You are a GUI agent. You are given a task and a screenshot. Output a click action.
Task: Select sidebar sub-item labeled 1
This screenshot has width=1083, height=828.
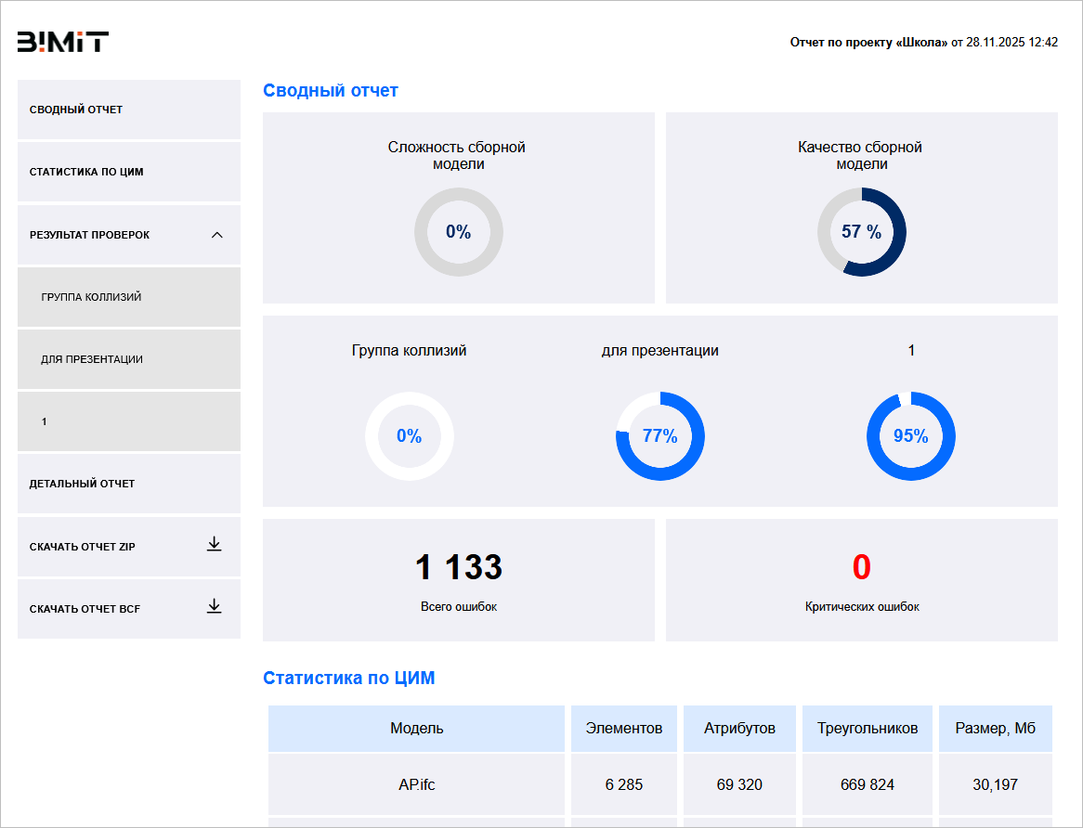coord(44,421)
